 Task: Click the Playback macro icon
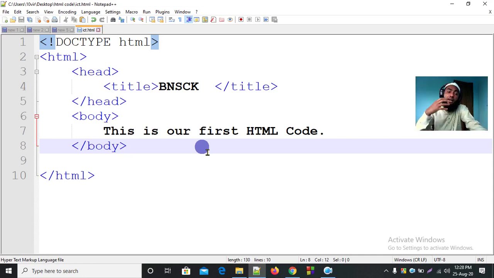click(258, 20)
